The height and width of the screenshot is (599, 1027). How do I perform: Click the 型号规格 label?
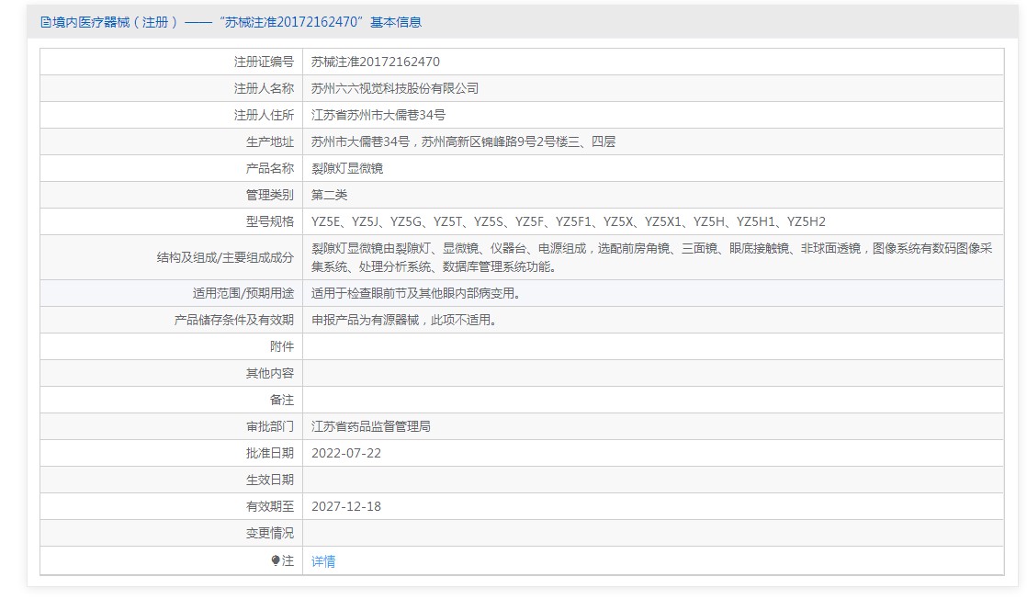(270, 221)
